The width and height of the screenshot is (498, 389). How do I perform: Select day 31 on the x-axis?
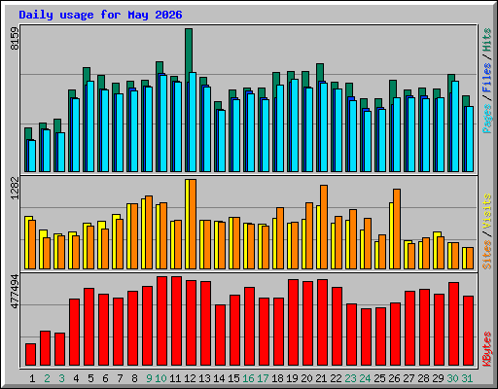(467, 378)
